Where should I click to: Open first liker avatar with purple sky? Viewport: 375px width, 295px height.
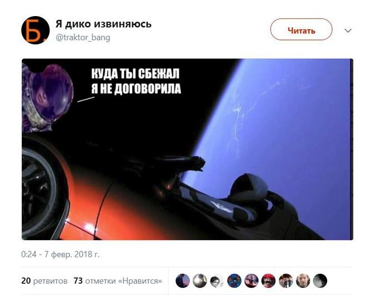(182, 281)
